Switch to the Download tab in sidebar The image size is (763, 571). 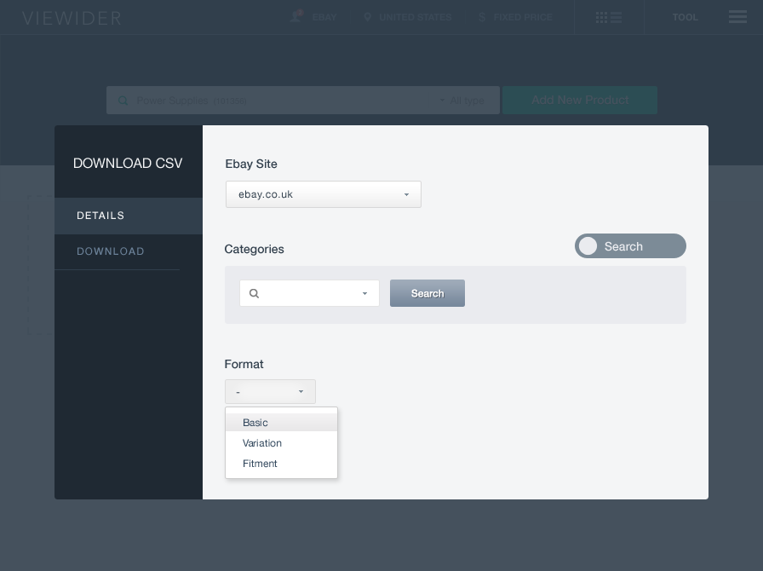pyautogui.click(x=111, y=251)
